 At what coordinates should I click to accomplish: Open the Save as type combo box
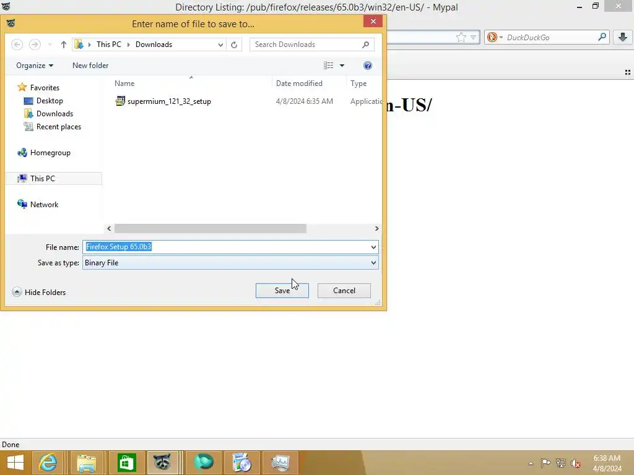click(230, 262)
